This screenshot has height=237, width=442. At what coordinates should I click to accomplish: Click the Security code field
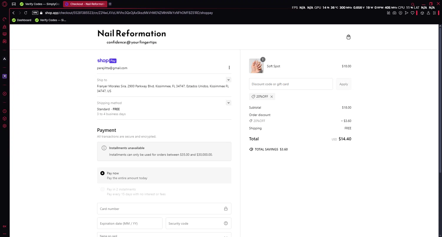pyautogui.click(x=198, y=223)
